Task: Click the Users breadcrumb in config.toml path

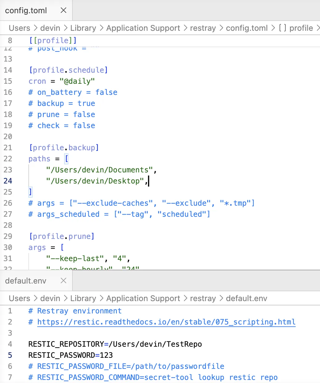Action: click(19, 28)
